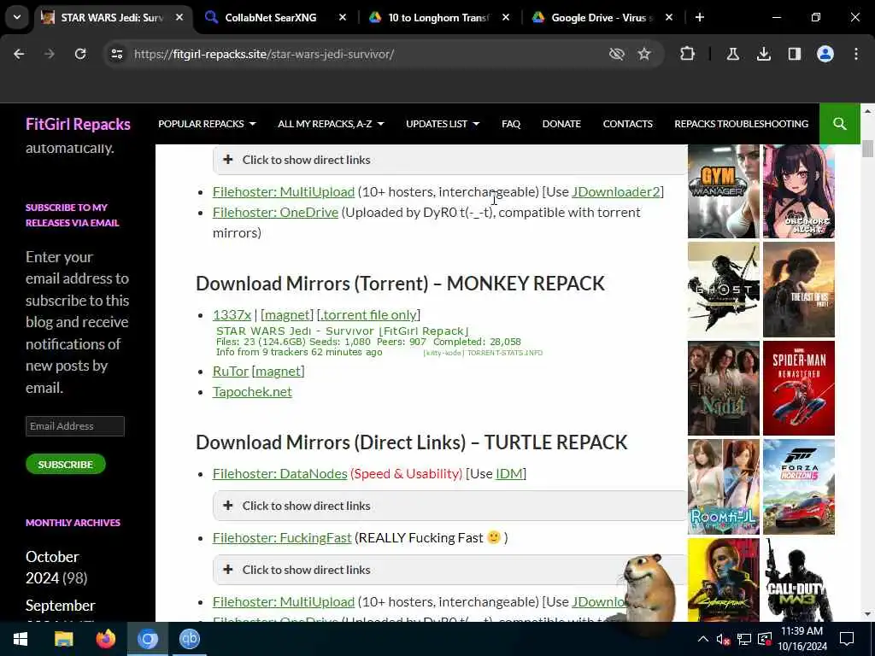Close the STAR WARS Jedi tab
Screen dimensions: 875x656
tap(179, 17)
